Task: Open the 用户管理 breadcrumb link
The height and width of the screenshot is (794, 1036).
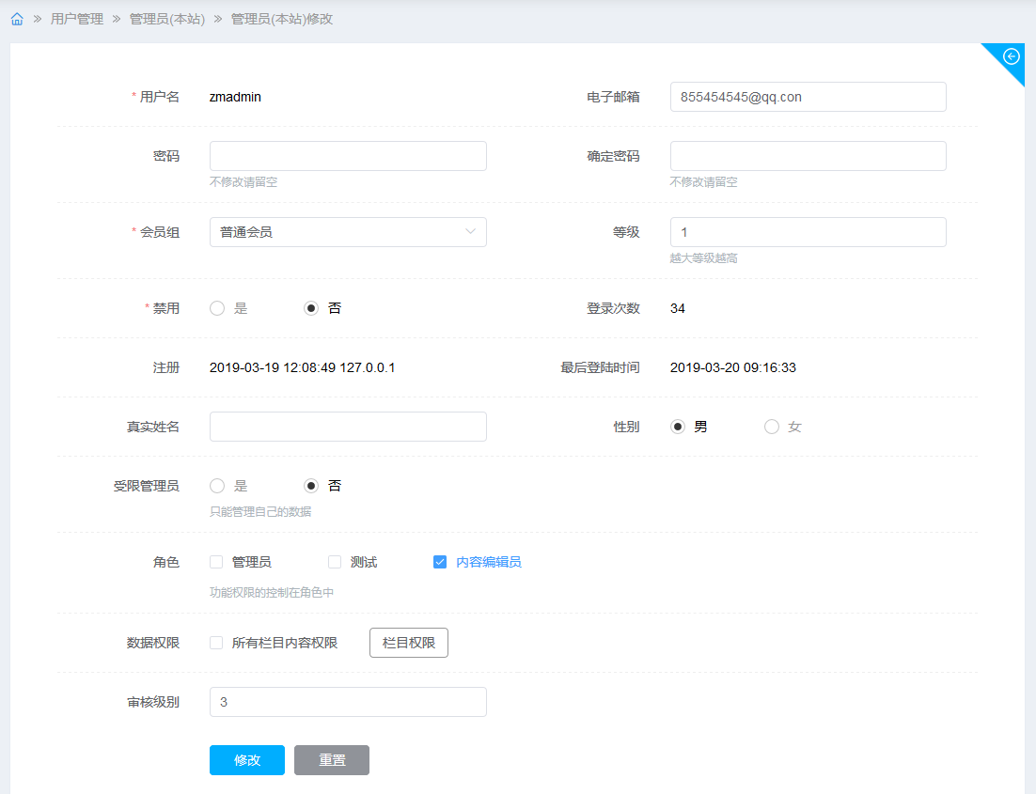Action: (x=77, y=19)
